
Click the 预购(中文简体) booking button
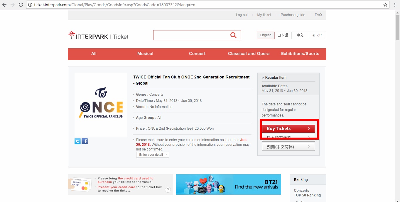coord(288,147)
